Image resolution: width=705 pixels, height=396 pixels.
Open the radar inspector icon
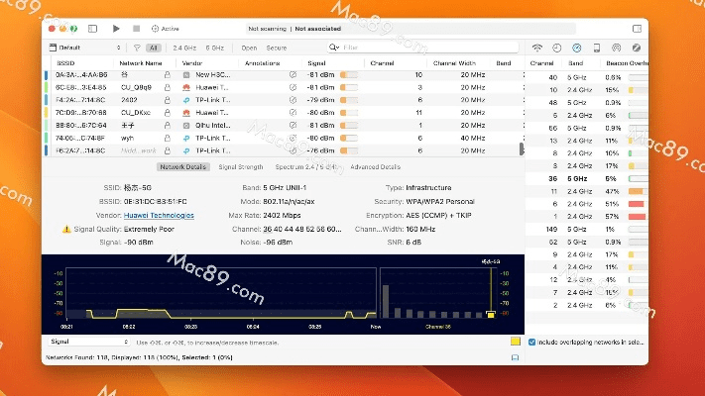(x=616, y=48)
